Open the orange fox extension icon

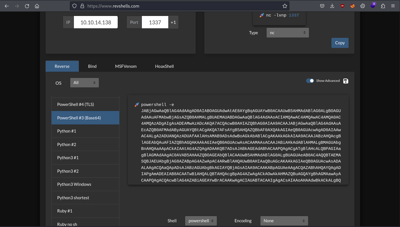(x=353, y=6)
